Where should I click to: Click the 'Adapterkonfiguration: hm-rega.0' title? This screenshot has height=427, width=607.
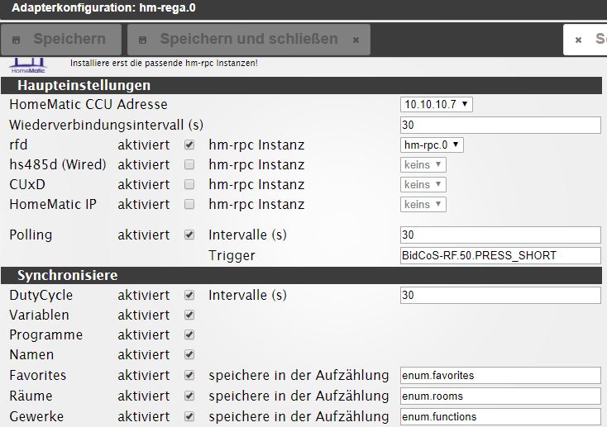[x=103, y=7]
